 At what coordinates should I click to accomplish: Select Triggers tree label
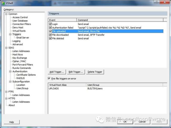[17, 34]
